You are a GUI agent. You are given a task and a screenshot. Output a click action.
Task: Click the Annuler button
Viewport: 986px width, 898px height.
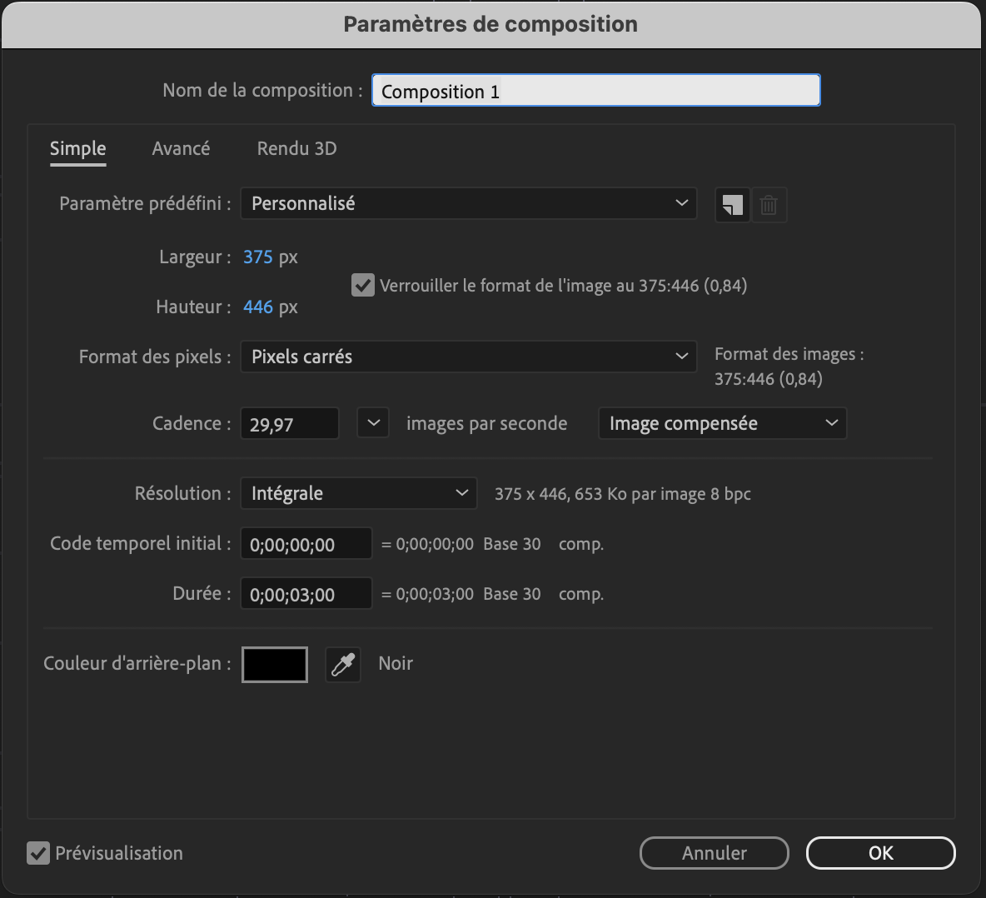pyautogui.click(x=715, y=853)
